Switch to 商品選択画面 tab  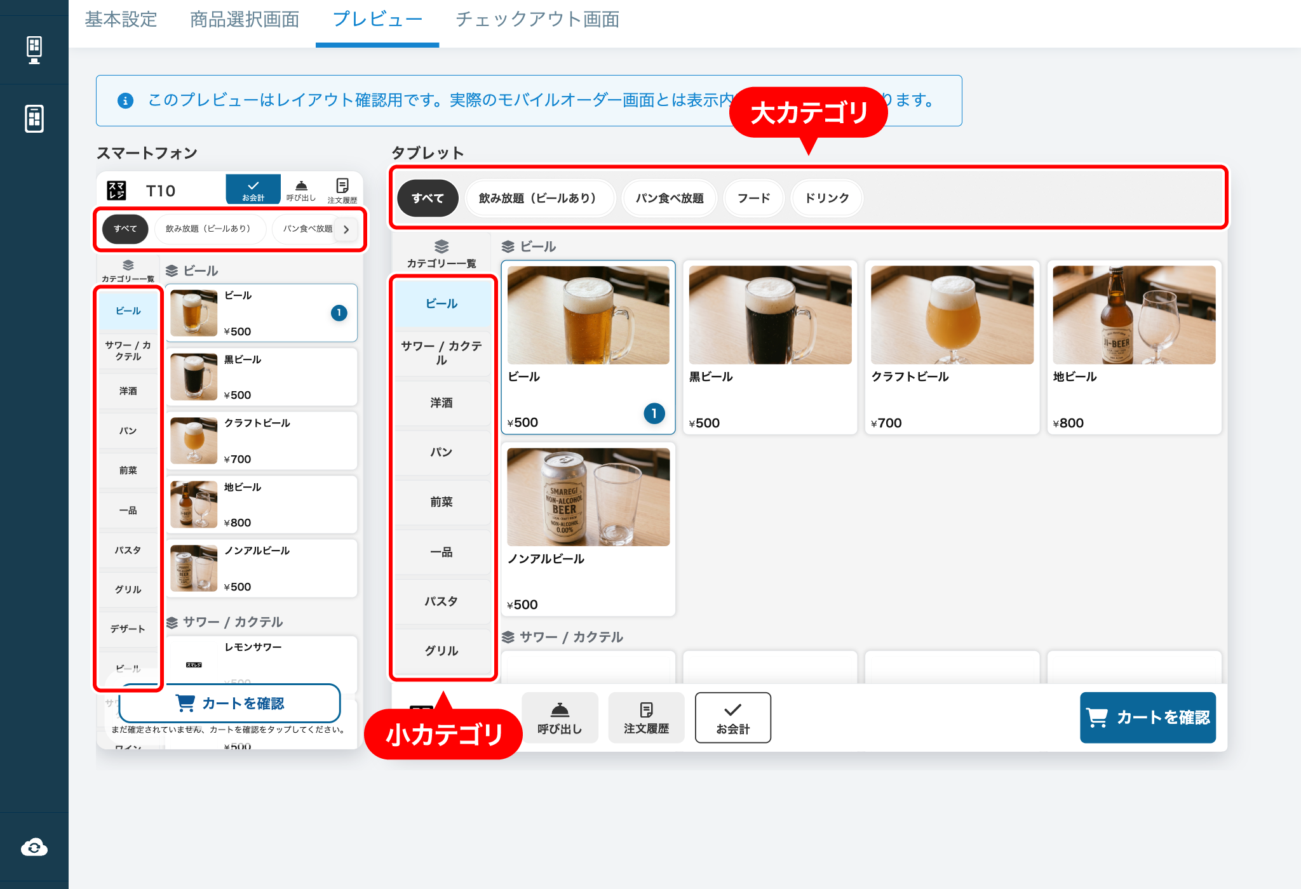click(x=245, y=19)
